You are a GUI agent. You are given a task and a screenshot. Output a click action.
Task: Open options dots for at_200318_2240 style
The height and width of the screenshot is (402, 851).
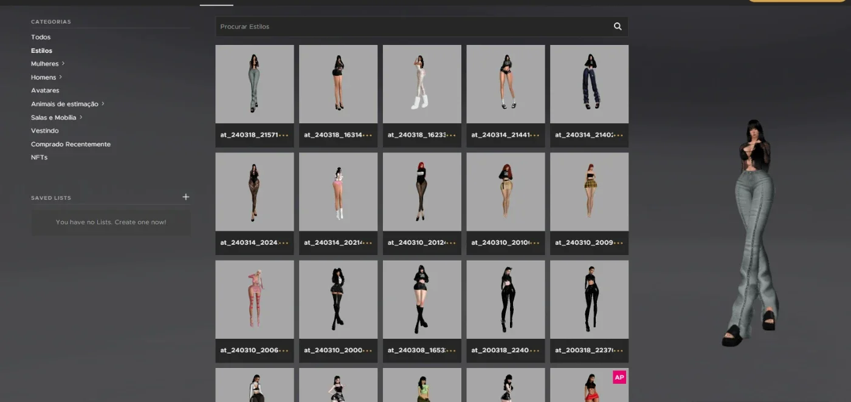534,350
